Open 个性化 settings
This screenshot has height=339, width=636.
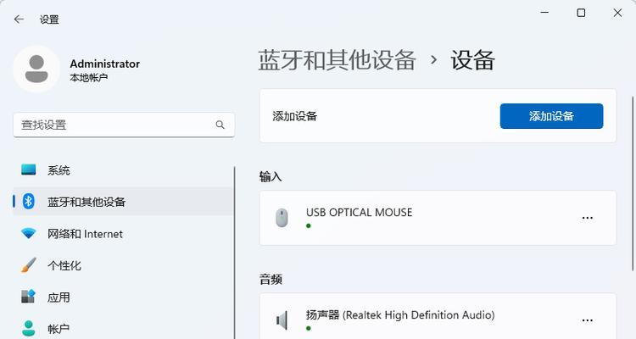pos(123,265)
